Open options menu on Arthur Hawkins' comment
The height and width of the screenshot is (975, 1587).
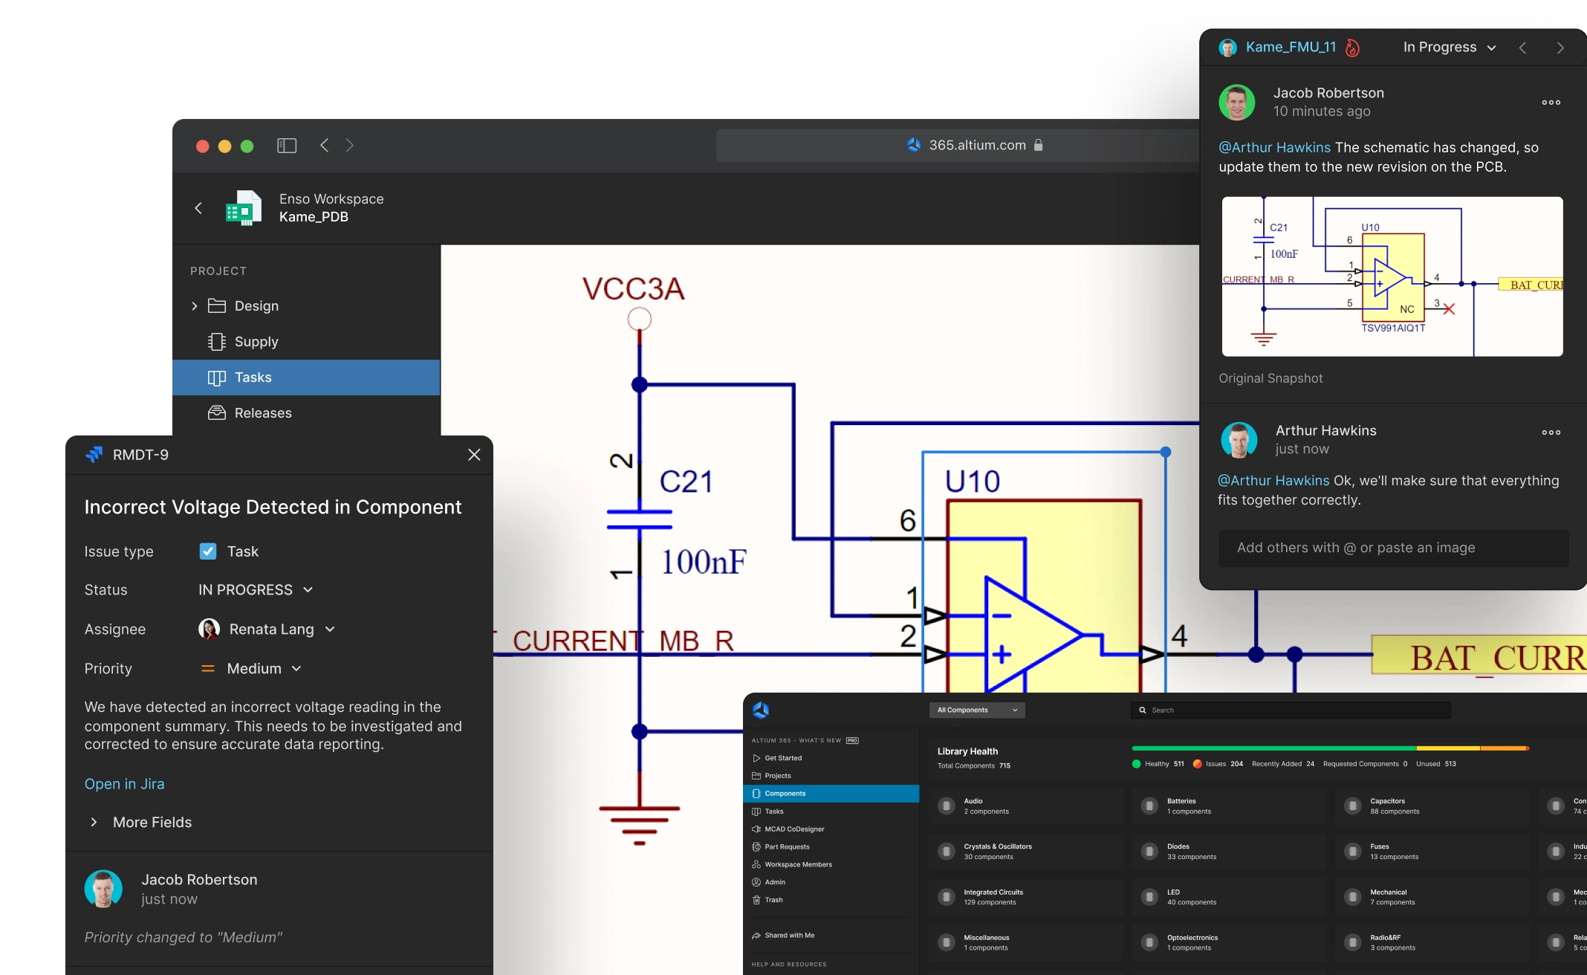(1551, 433)
